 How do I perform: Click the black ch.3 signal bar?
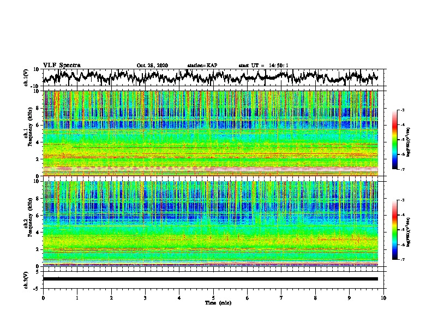211,279
